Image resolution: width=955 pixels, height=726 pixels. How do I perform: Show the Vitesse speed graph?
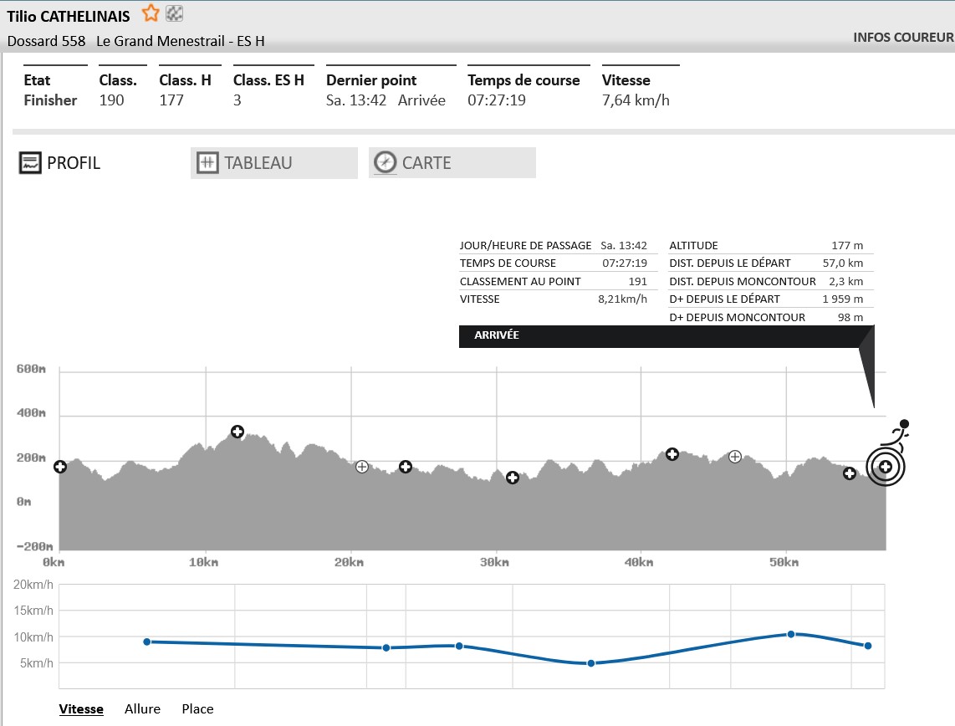point(81,708)
